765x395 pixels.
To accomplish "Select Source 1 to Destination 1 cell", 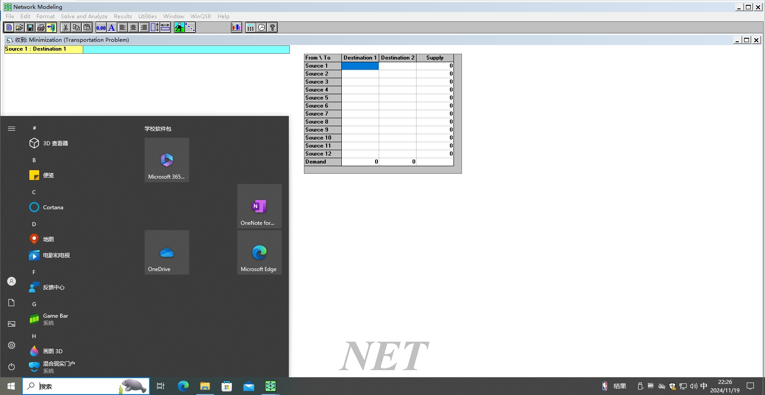I will [360, 66].
